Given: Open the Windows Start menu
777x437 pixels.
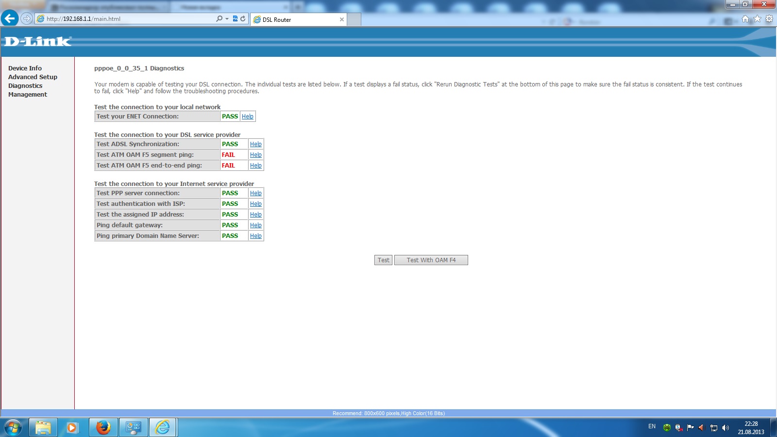Looking at the screenshot, I should [x=13, y=427].
